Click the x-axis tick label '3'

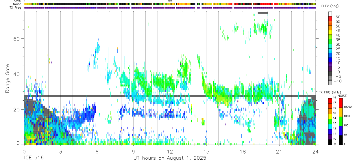(60, 152)
